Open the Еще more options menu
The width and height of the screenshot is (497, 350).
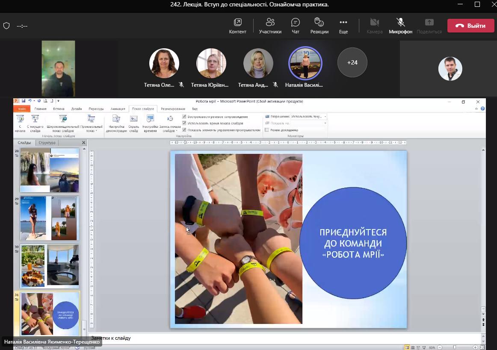[x=343, y=26]
